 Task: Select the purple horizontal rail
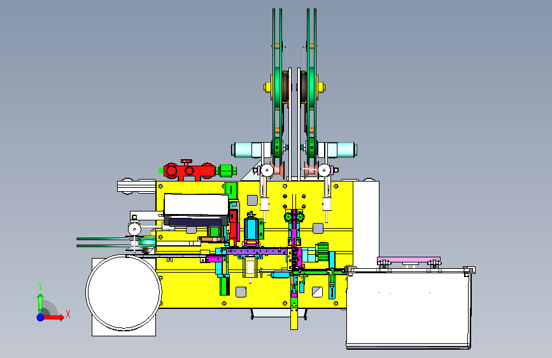257,252
